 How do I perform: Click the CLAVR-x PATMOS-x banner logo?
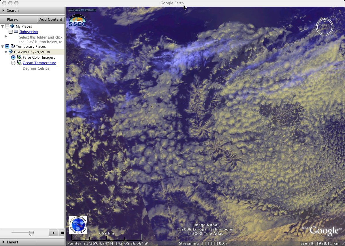[82, 10]
